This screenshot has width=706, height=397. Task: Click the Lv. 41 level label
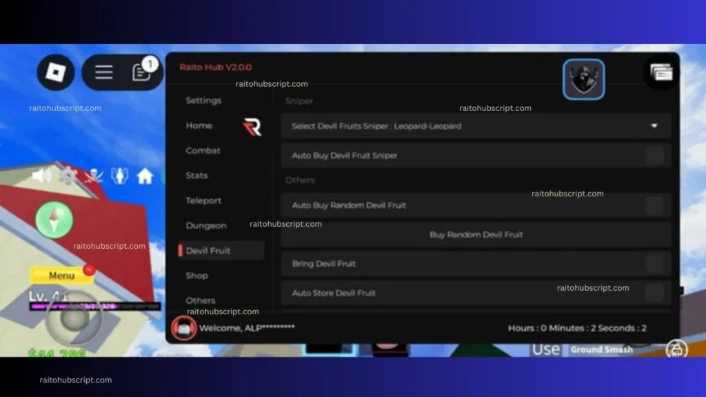[x=49, y=296]
